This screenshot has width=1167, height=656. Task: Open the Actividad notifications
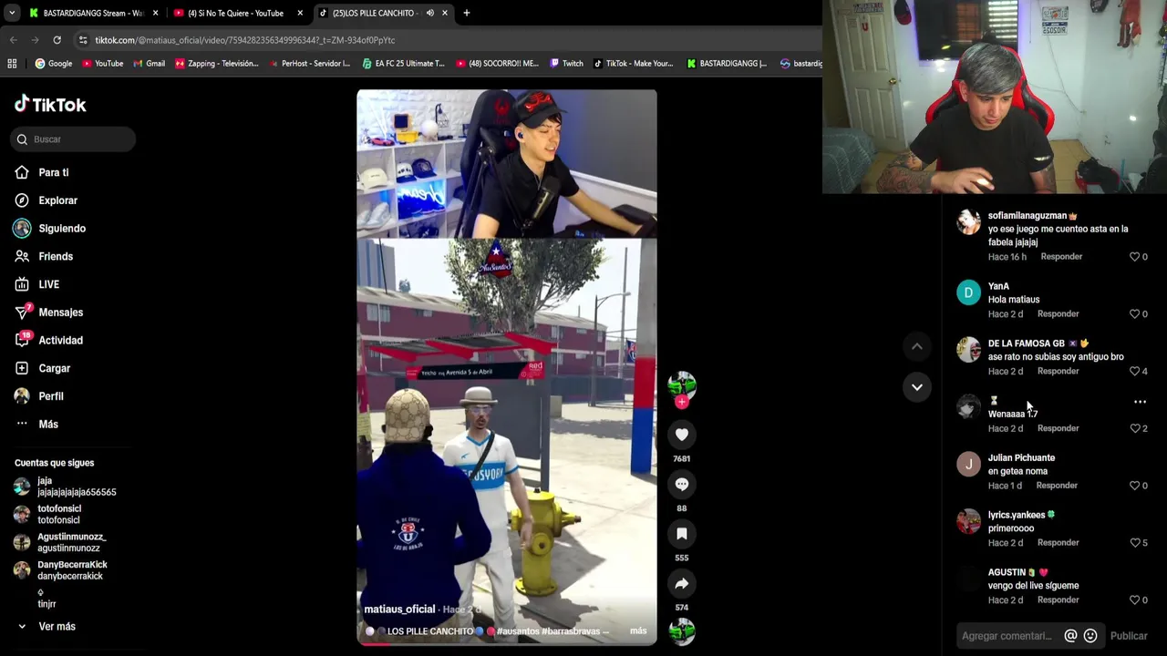pyautogui.click(x=60, y=341)
